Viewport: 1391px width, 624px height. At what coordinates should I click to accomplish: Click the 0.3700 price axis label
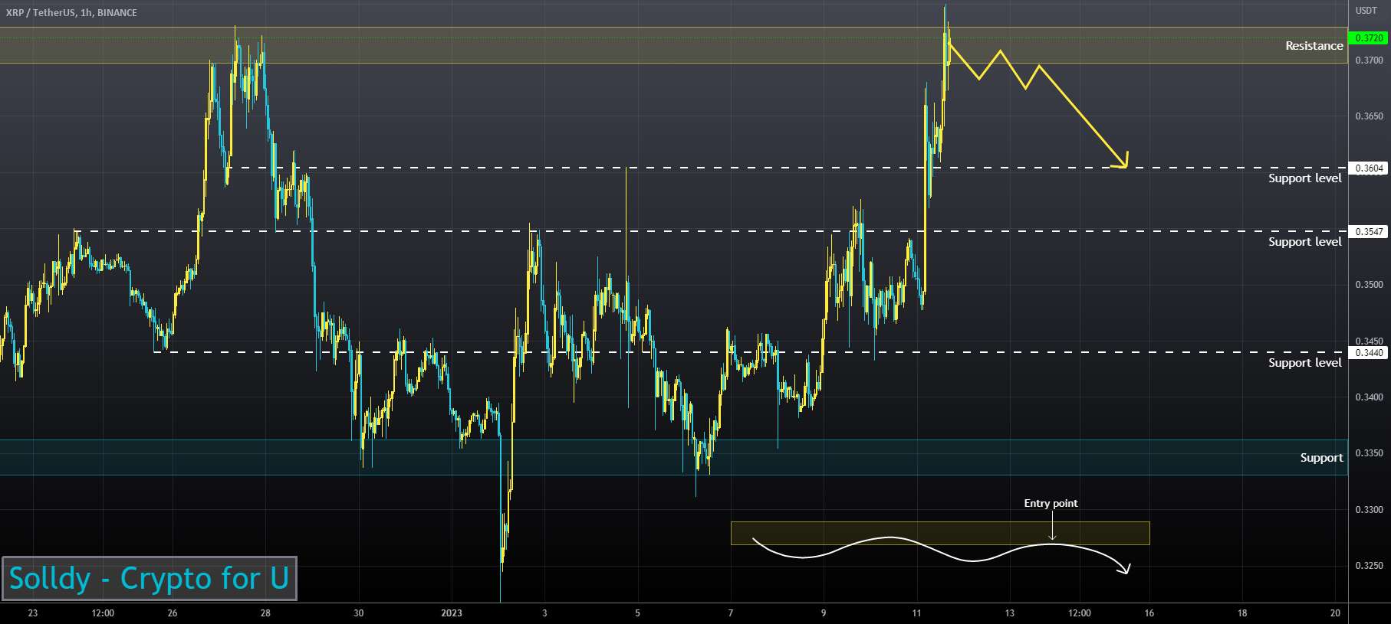(1369, 60)
